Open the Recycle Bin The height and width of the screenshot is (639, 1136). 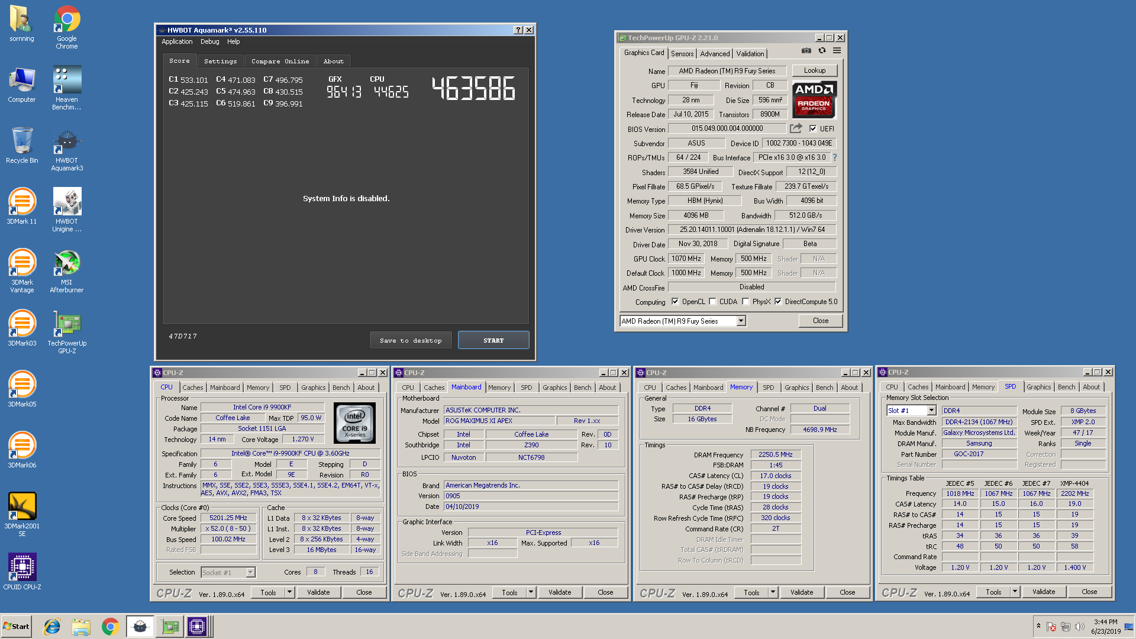21,146
